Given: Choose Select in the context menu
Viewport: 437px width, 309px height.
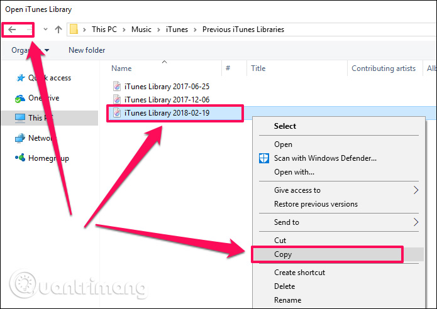Looking at the screenshot, I should (x=285, y=126).
